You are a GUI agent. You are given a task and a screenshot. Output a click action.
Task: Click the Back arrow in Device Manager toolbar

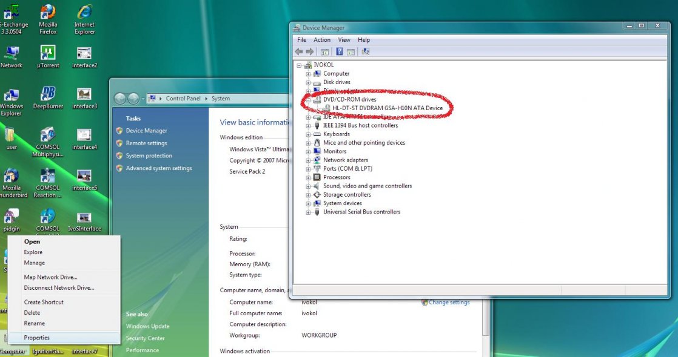[x=298, y=52]
